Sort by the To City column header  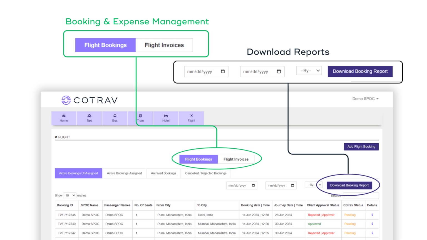[217, 205]
